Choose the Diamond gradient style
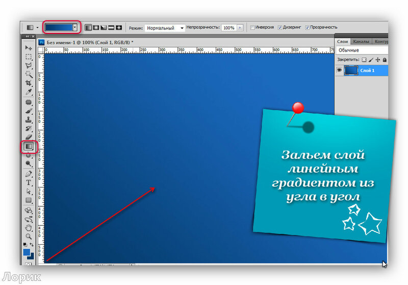Image resolution: width=408 pixels, height=285 pixels. 119,28
